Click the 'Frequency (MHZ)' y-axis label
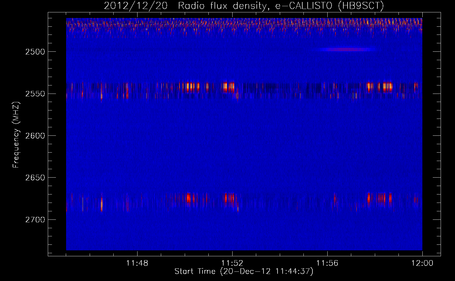This screenshot has width=455, height=281. (16, 135)
